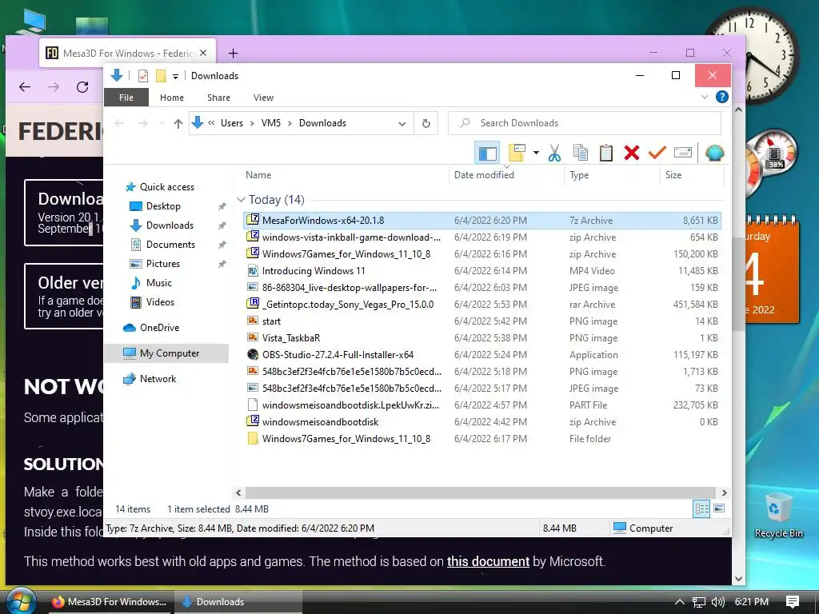
Task: Select the Windows7Games_for_Windows_11_10_8 folder
Action: (481, 439)
